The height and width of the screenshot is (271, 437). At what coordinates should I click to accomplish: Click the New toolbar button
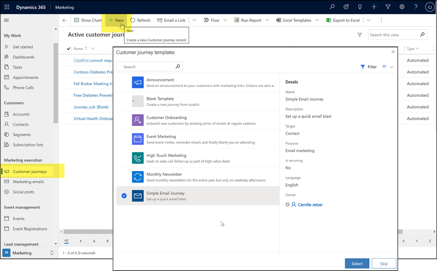tap(116, 20)
